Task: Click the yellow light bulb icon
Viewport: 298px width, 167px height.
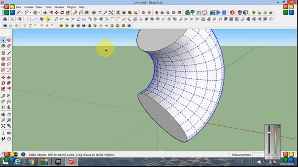Action: click(47, 19)
